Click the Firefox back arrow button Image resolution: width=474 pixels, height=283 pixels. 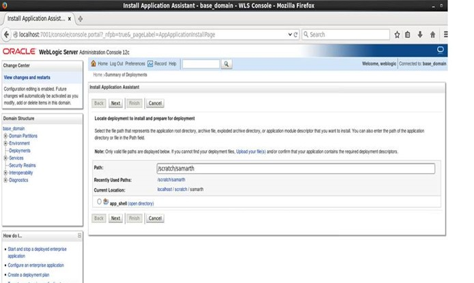click(6, 35)
